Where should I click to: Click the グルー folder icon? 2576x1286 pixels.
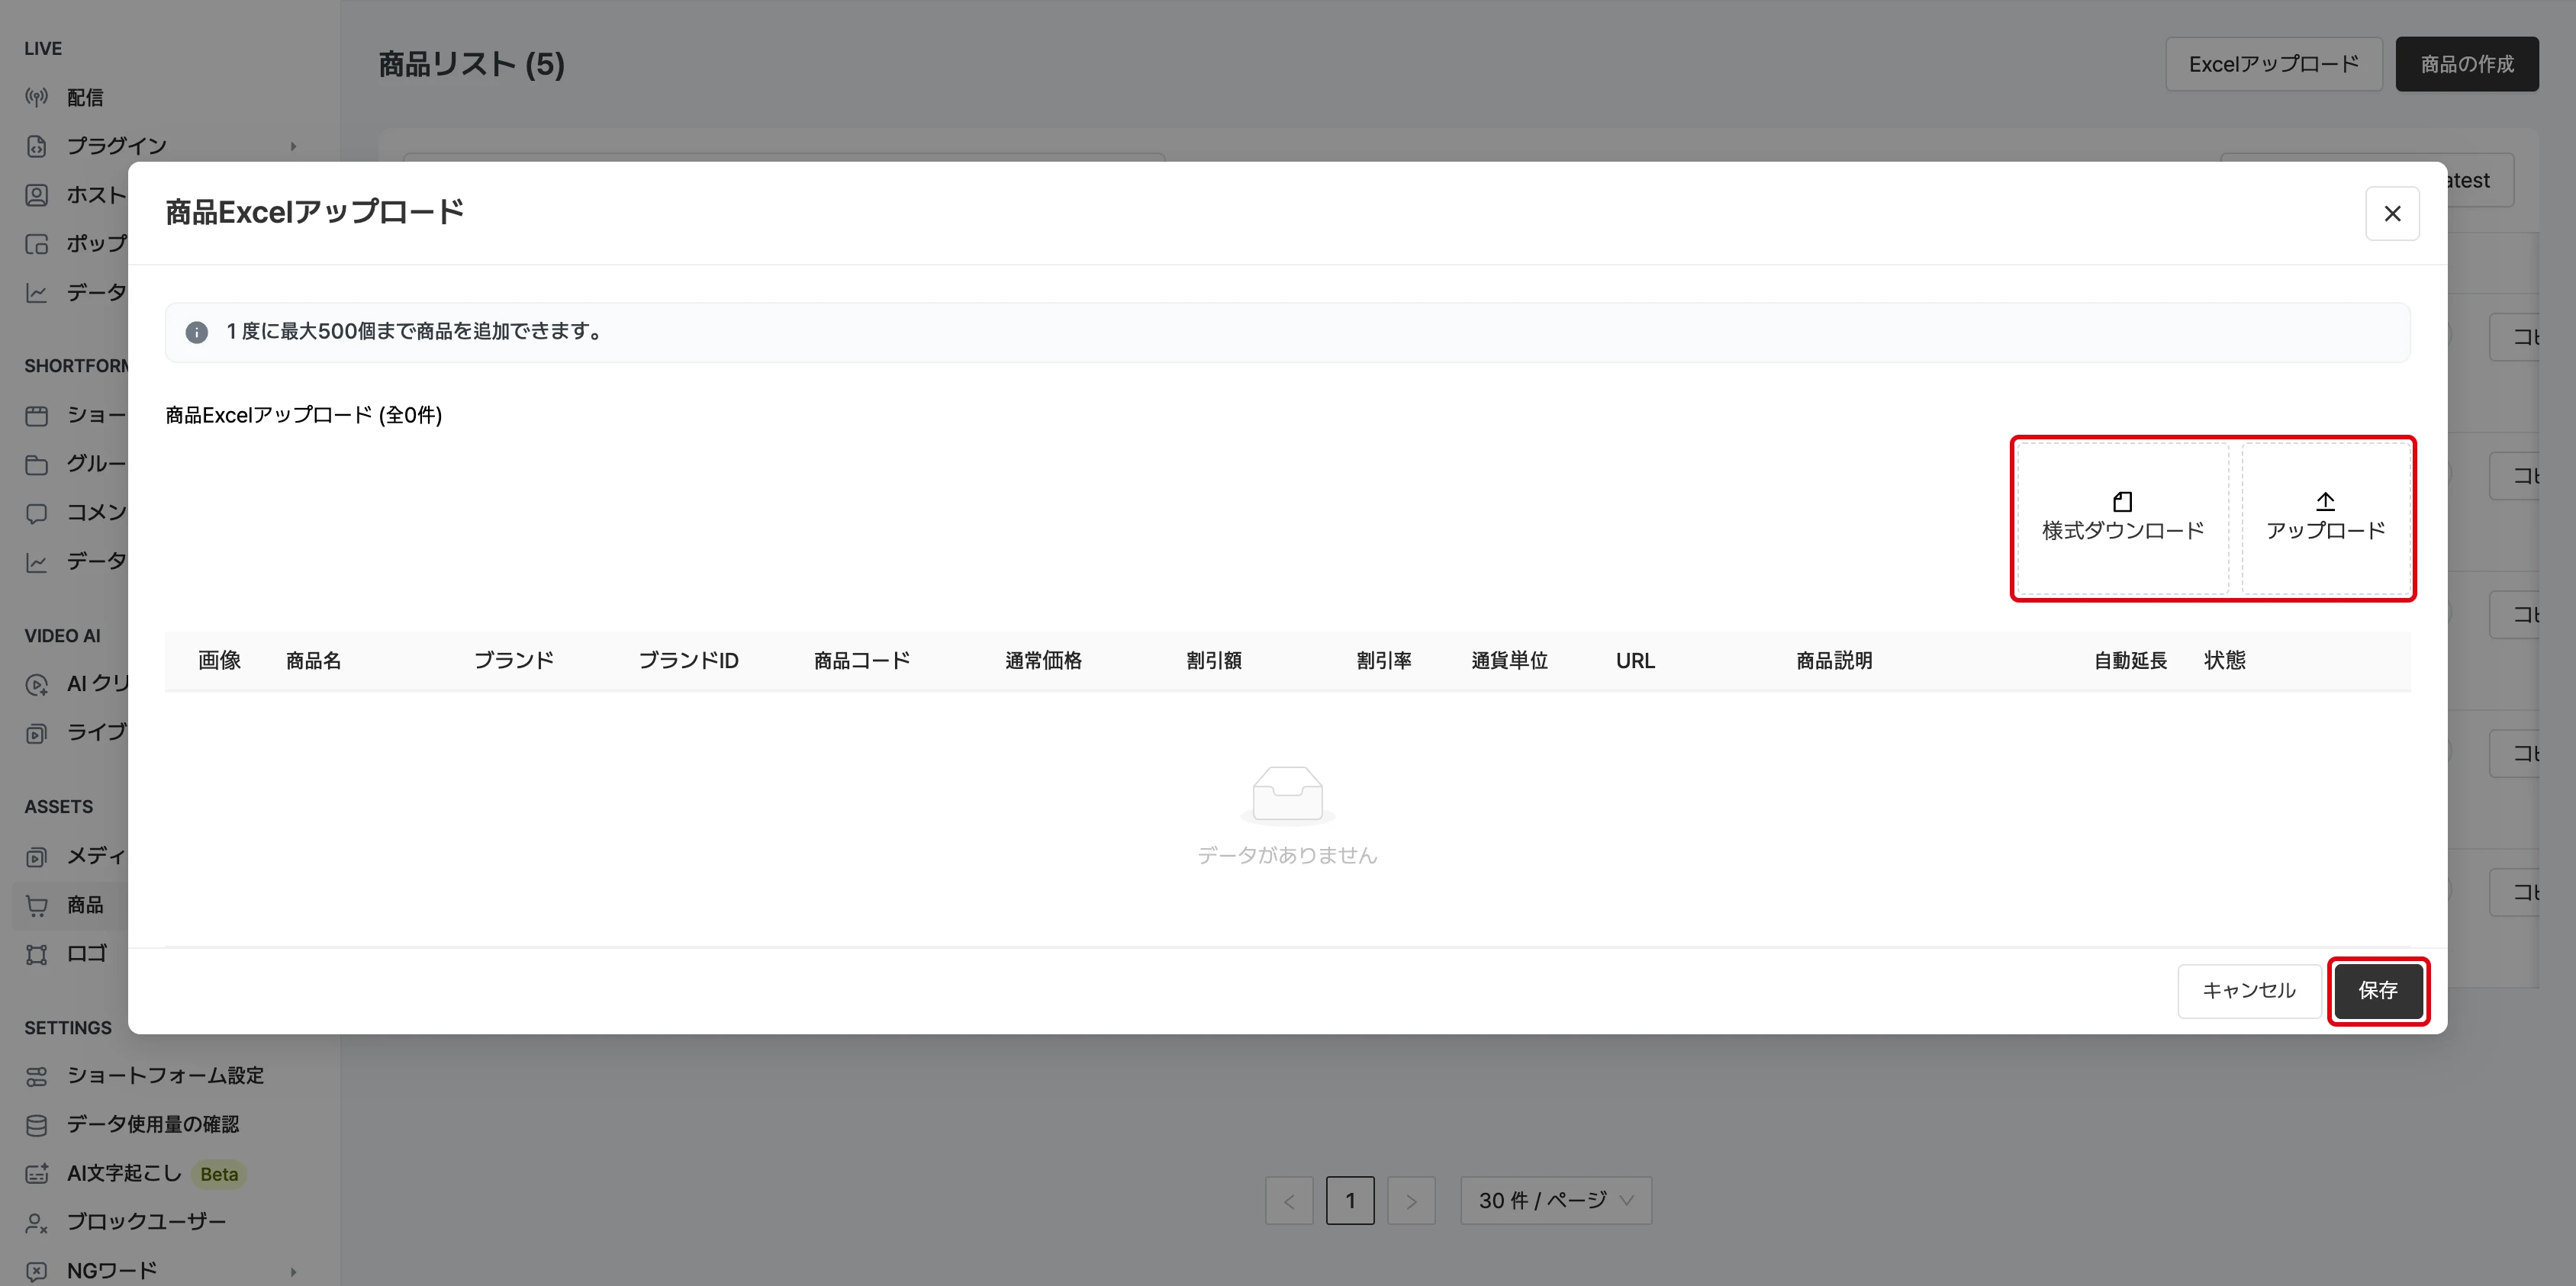click(x=37, y=464)
